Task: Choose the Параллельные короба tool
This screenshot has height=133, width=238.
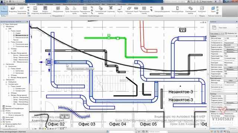Action: (144, 10)
